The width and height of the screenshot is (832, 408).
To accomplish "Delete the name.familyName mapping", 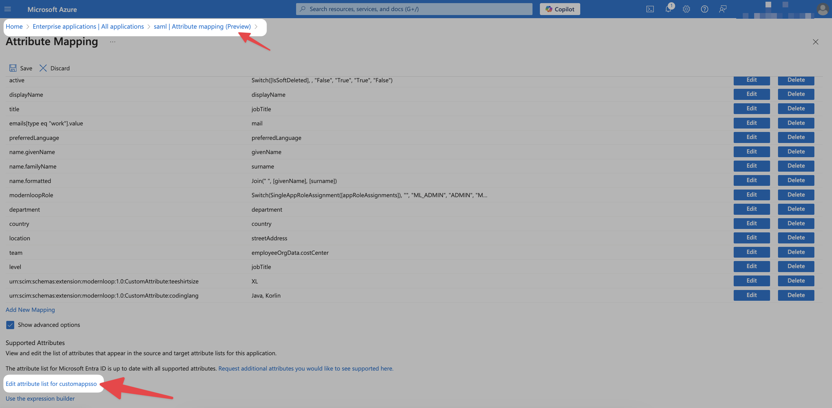I will (x=796, y=166).
